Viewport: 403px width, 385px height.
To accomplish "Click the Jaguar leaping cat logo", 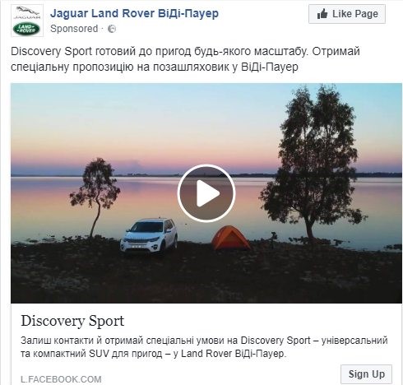I will (26, 12).
